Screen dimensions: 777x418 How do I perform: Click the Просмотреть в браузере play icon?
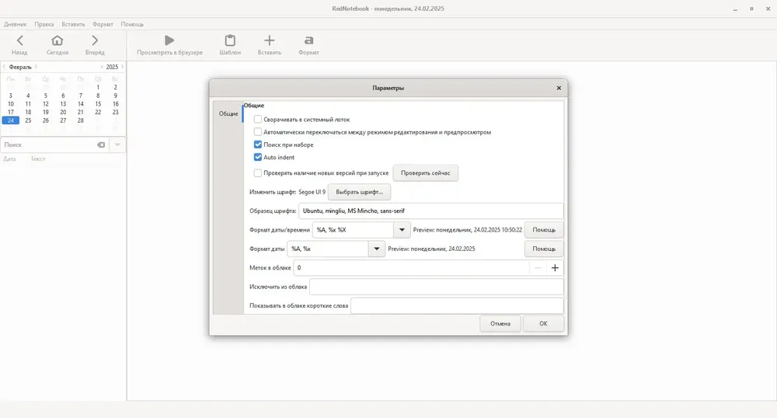(x=169, y=40)
